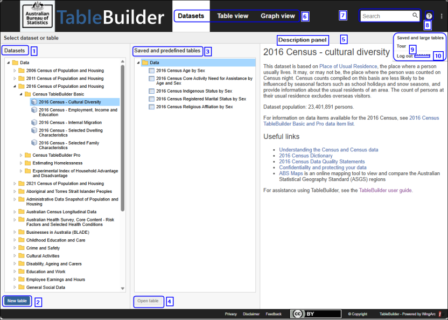Expand 2011 Census of Population and Housing

pos(15,78)
